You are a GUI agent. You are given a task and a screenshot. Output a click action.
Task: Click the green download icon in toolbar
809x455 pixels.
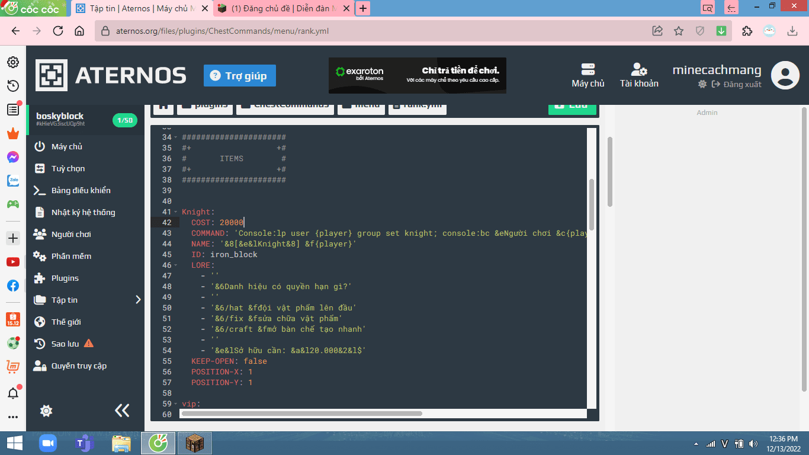pos(721,31)
